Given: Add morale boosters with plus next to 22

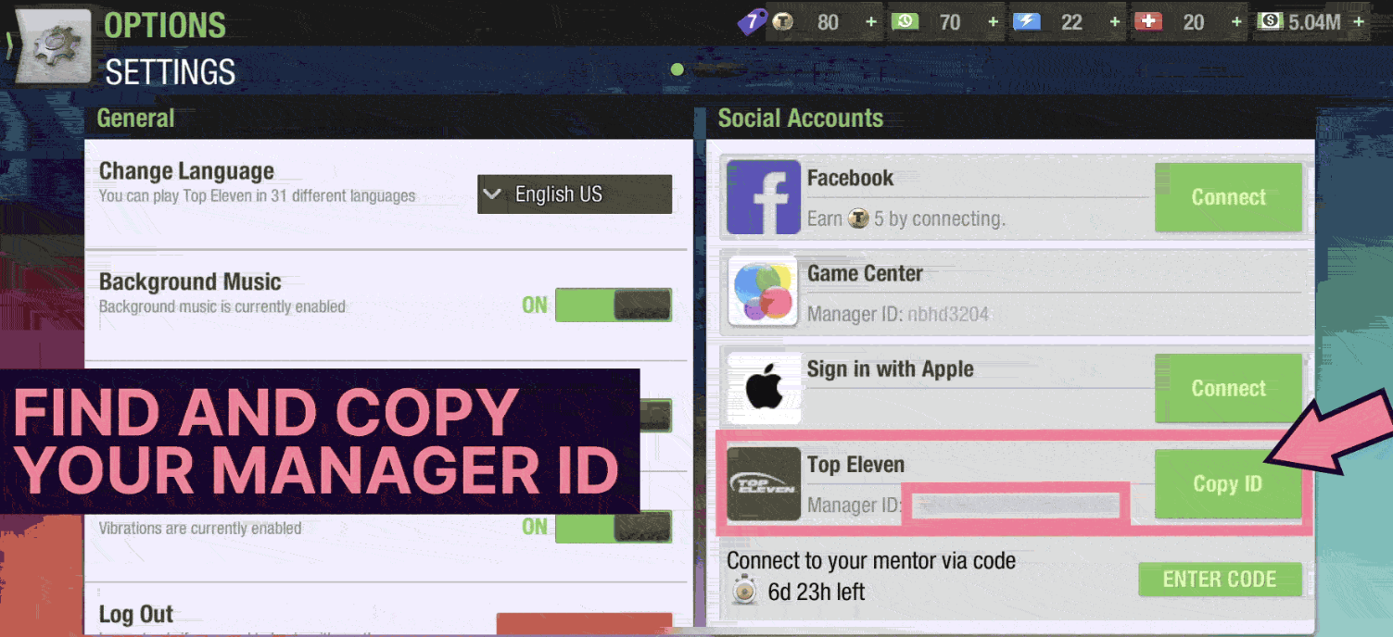Looking at the screenshot, I should click(x=1114, y=21).
